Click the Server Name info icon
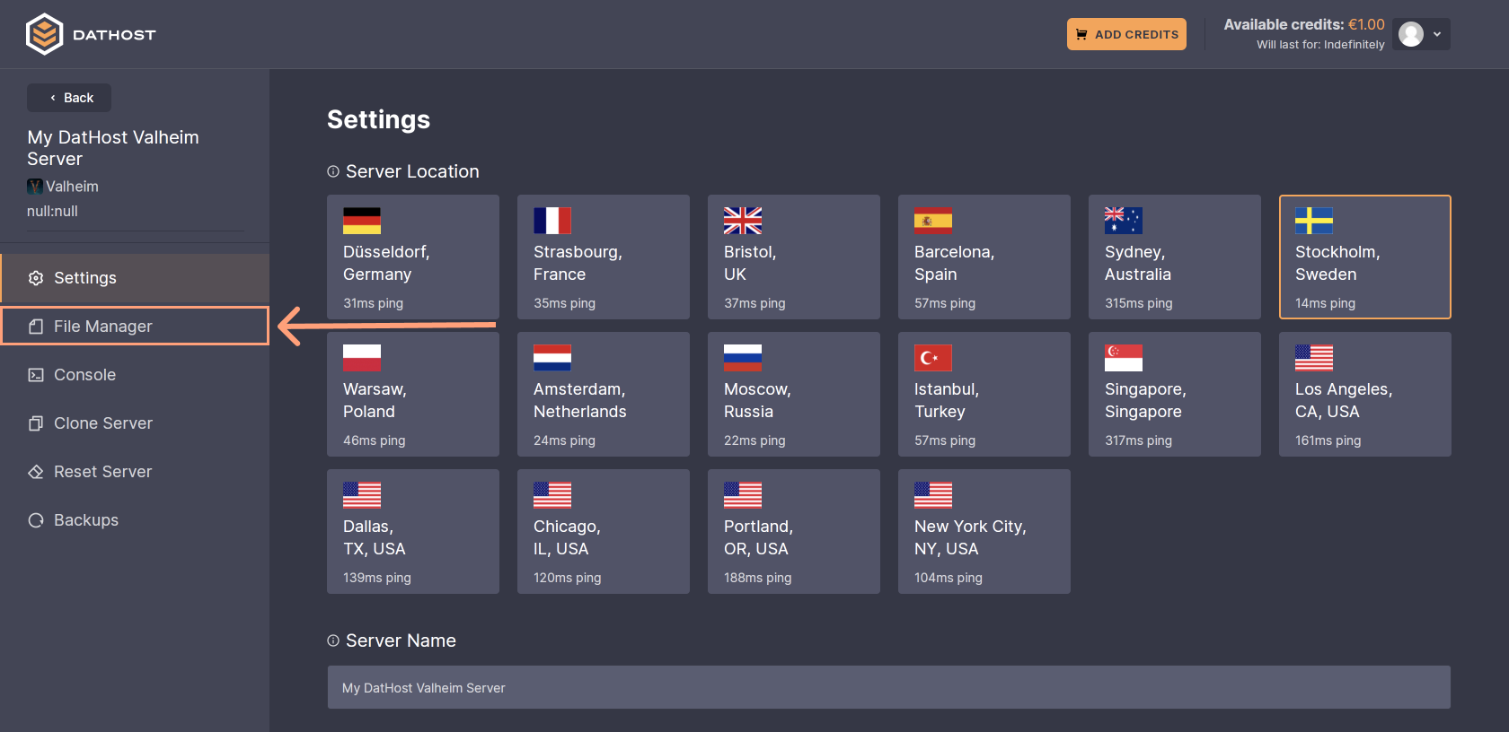The height and width of the screenshot is (732, 1509). click(x=333, y=640)
